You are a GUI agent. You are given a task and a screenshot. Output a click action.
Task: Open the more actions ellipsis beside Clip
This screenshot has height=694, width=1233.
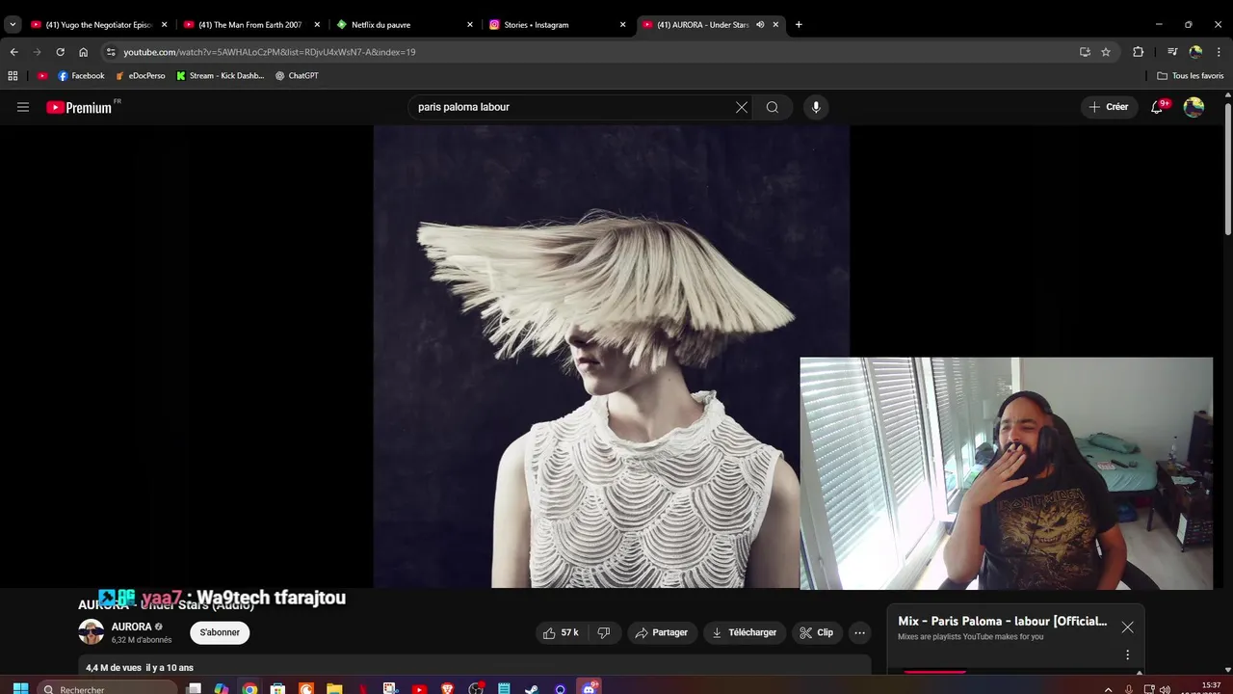click(859, 632)
